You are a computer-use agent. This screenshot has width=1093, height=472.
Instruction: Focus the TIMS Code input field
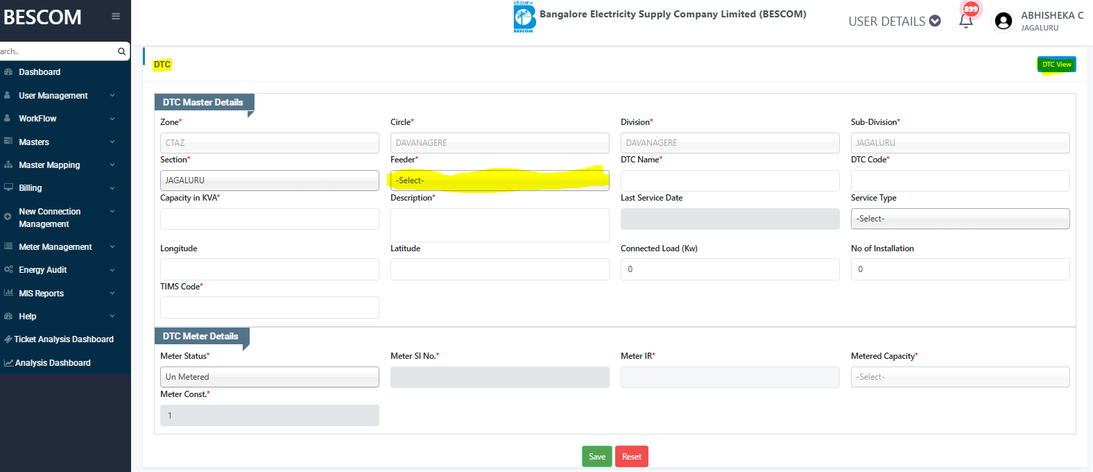[x=270, y=307]
